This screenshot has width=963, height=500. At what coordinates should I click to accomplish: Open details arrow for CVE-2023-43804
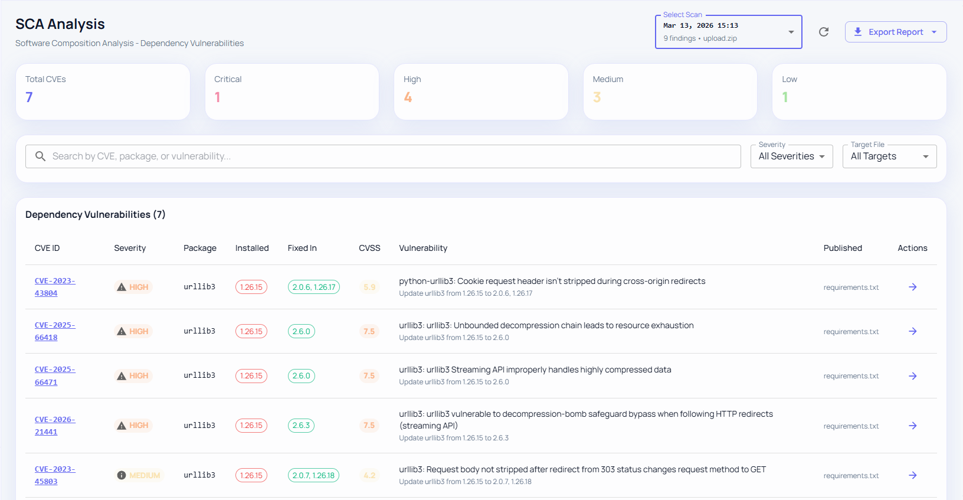point(912,287)
